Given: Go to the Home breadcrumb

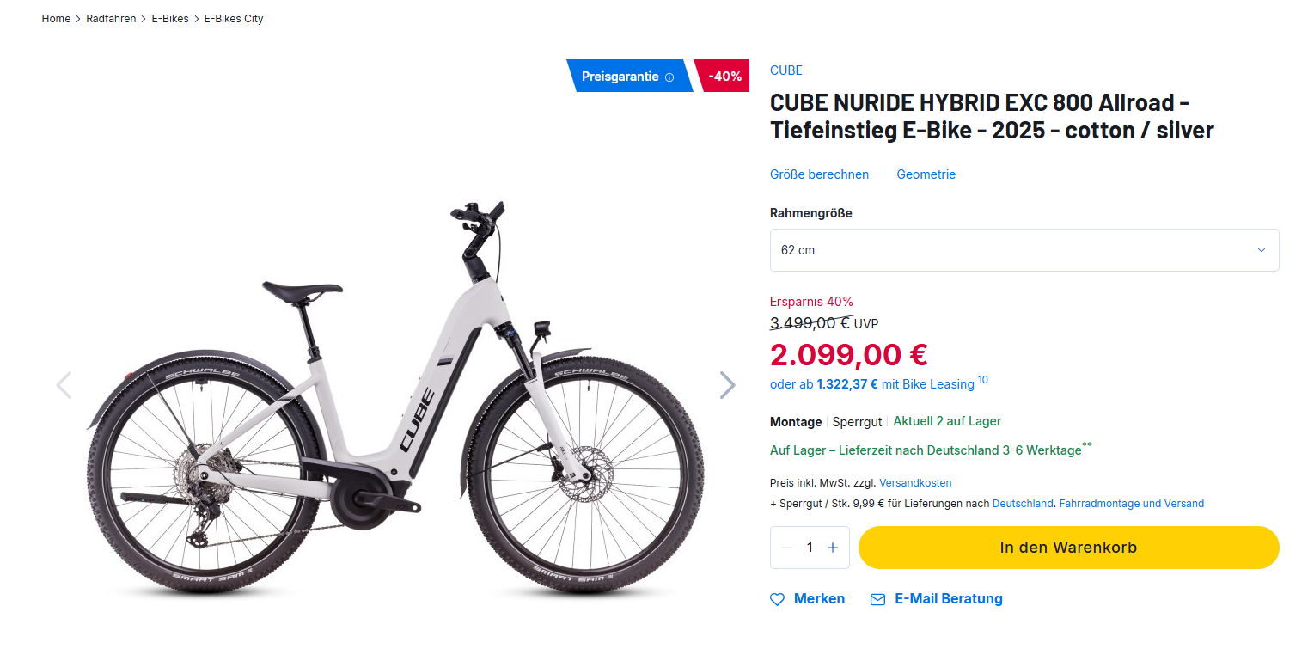Looking at the screenshot, I should click(x=56, y=19).
